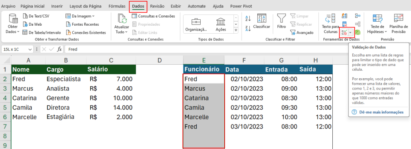411x149 pixels.
Task: Switch to the Fórmulas tab
Action: 117,6
